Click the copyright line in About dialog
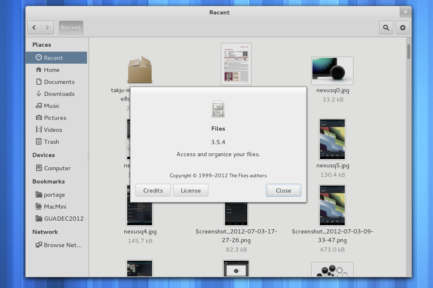The height and width of the screenshot is (288, 433). point(218,175)
